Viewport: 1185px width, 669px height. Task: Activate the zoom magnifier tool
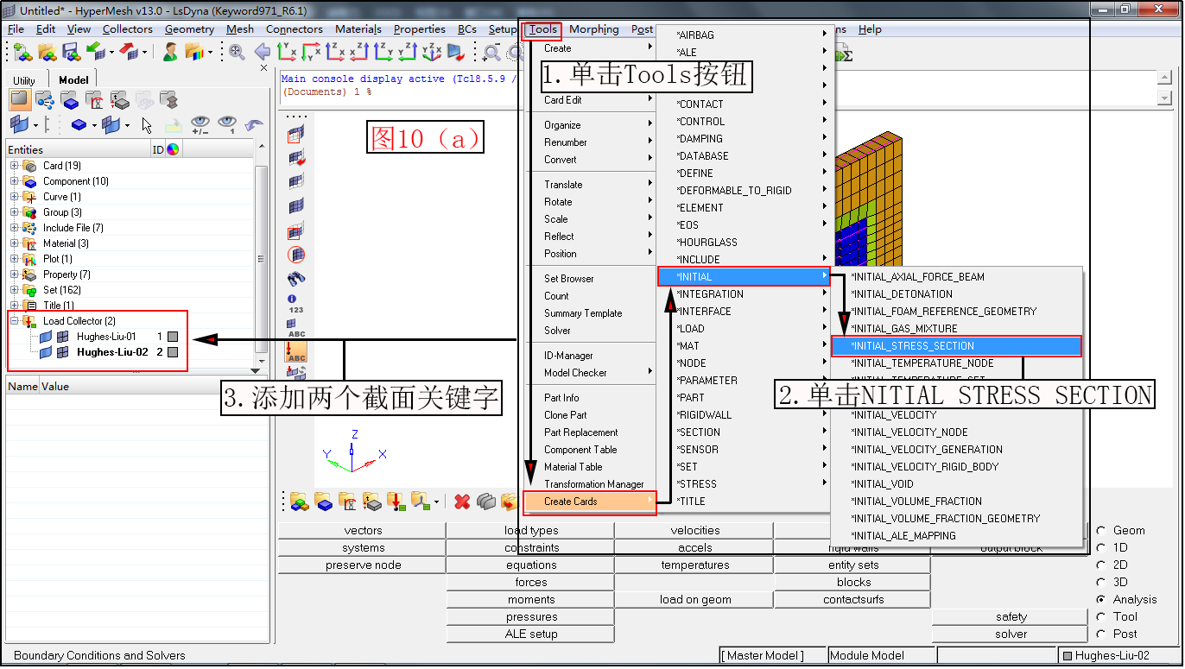(235, 52)
